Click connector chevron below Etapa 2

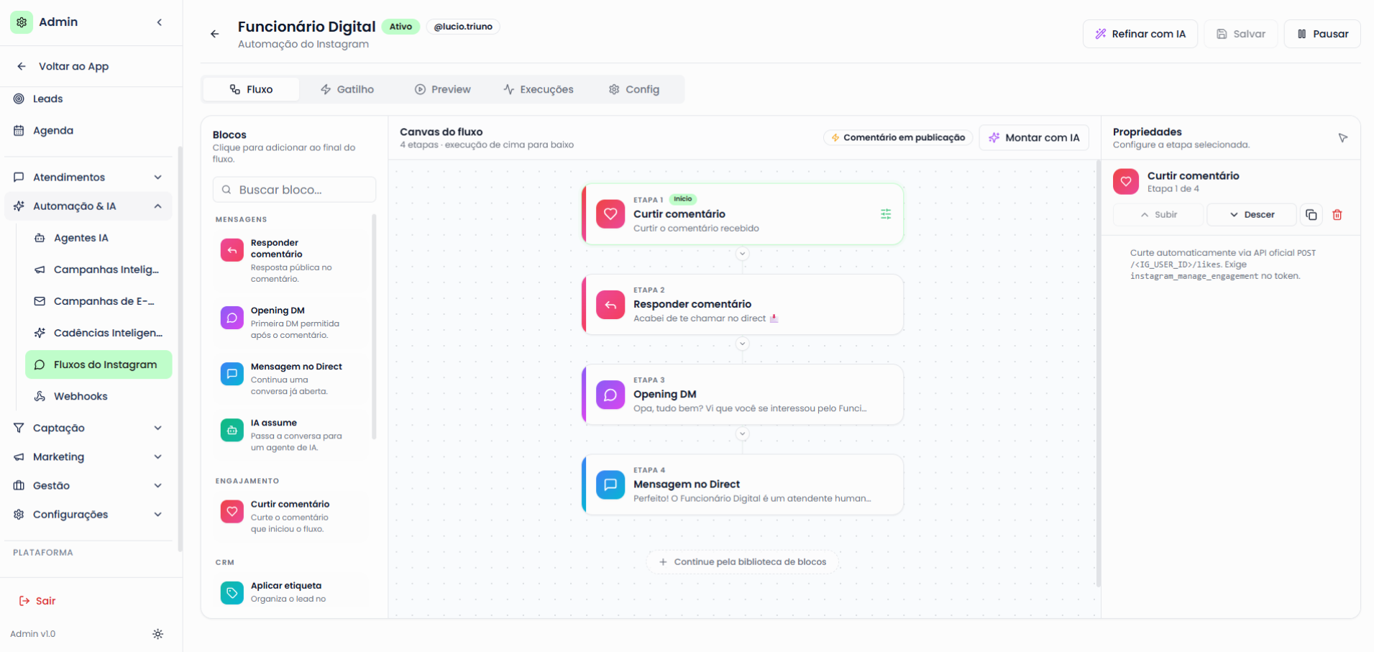[x=743, y=344]
